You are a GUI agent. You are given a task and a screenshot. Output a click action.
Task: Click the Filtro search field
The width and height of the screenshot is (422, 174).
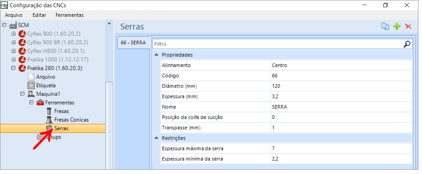pos(277,44)
